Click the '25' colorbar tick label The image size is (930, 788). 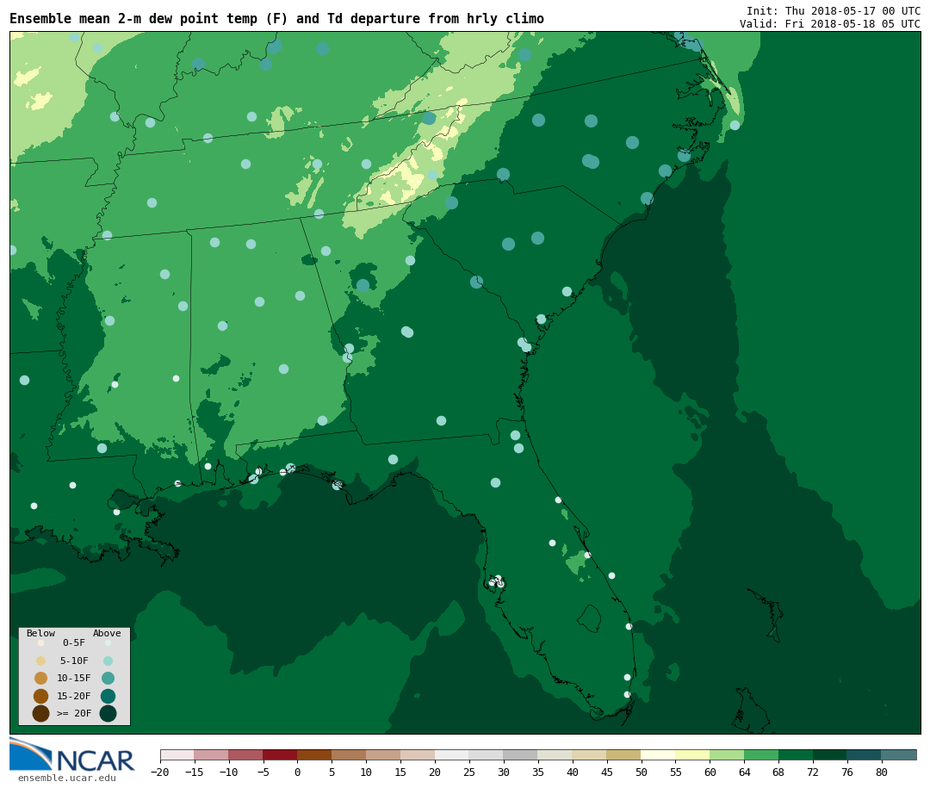(469, 772)
